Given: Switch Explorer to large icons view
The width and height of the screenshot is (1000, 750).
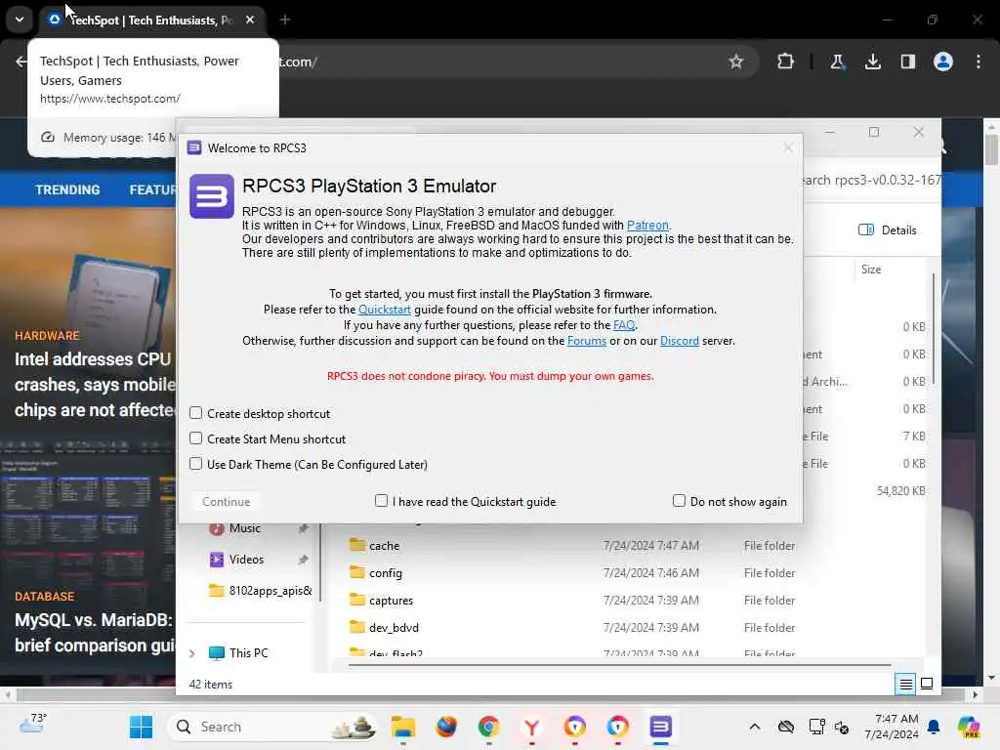Looking at the screenshot, I should (x=927, y=685).
